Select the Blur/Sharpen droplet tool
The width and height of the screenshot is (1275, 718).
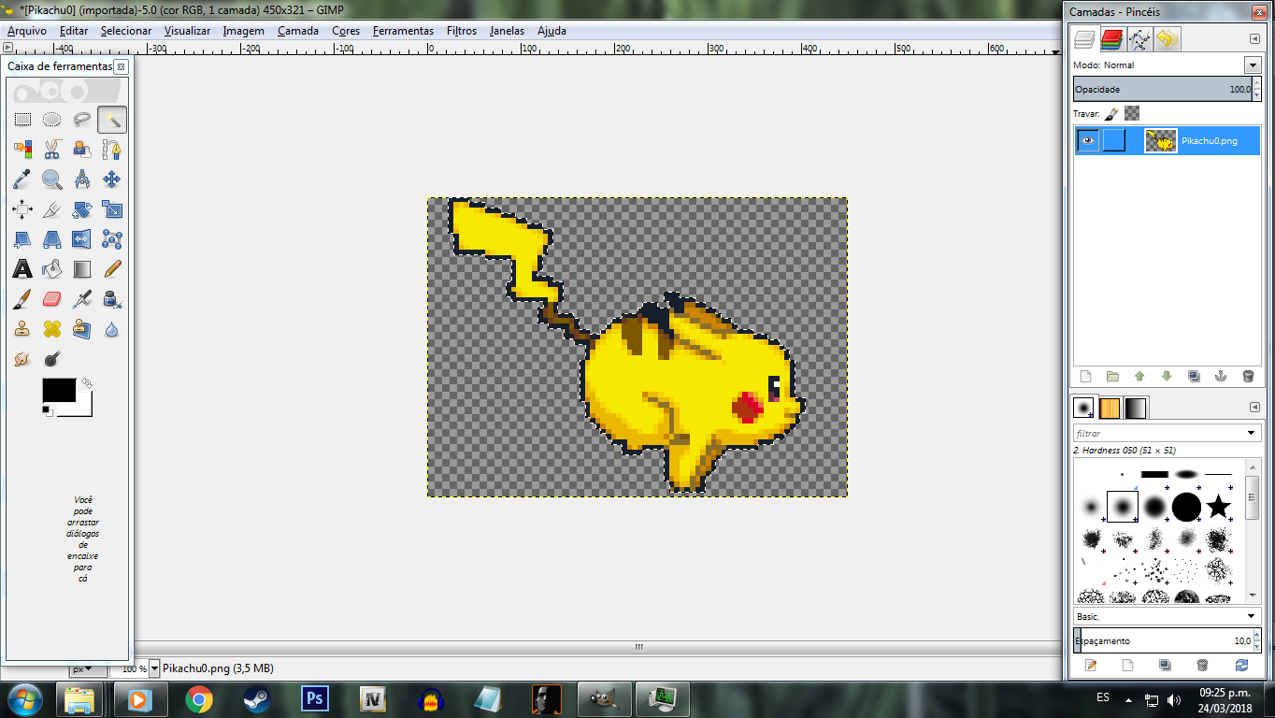coord(112,329)
